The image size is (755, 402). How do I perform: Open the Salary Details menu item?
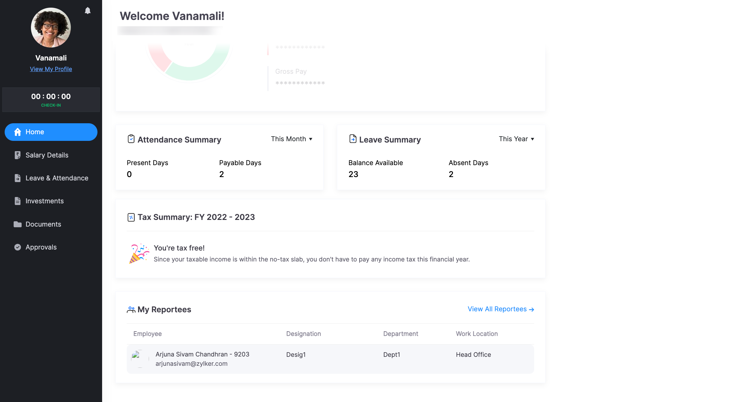pos(47,155)
